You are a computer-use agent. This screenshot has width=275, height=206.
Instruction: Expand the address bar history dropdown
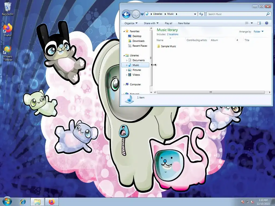pos(195,14)
